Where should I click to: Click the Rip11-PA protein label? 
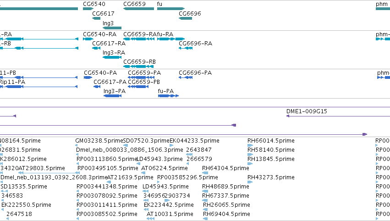12,82
